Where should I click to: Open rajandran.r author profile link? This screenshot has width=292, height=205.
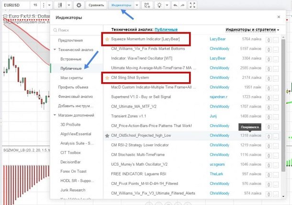point(218,97)
